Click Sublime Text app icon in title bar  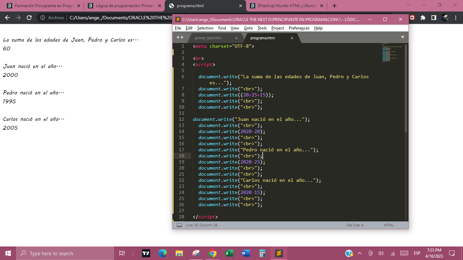(177, 19)
